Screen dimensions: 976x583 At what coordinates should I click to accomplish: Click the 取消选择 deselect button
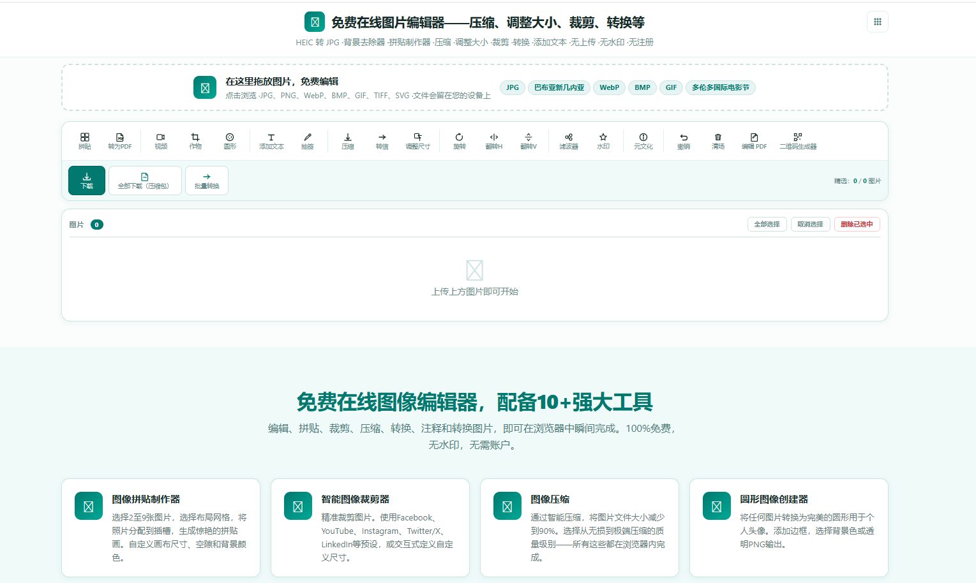[x=811, y=224]
